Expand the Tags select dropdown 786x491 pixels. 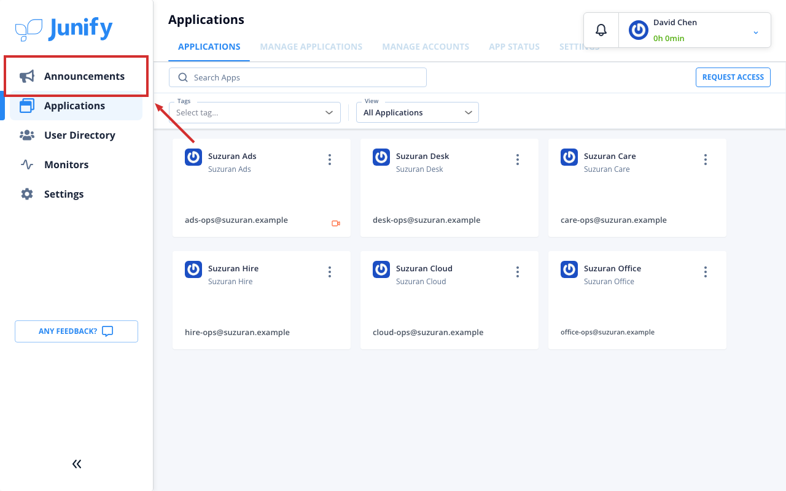pos(255,112)
